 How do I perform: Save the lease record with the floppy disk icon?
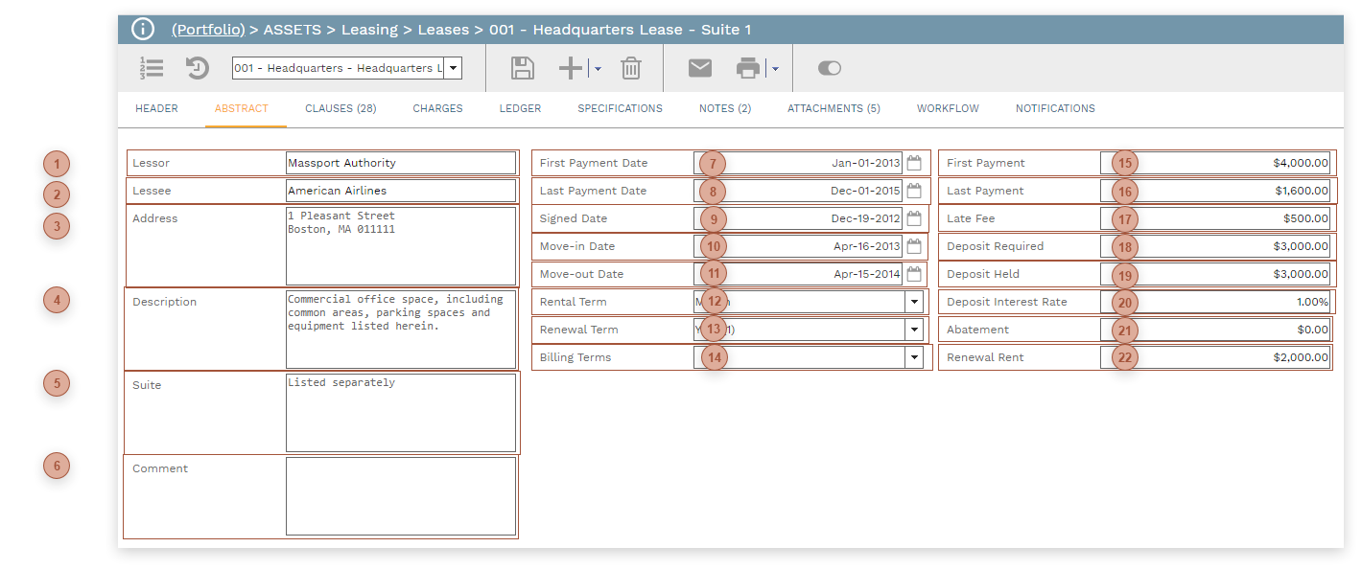522,68
